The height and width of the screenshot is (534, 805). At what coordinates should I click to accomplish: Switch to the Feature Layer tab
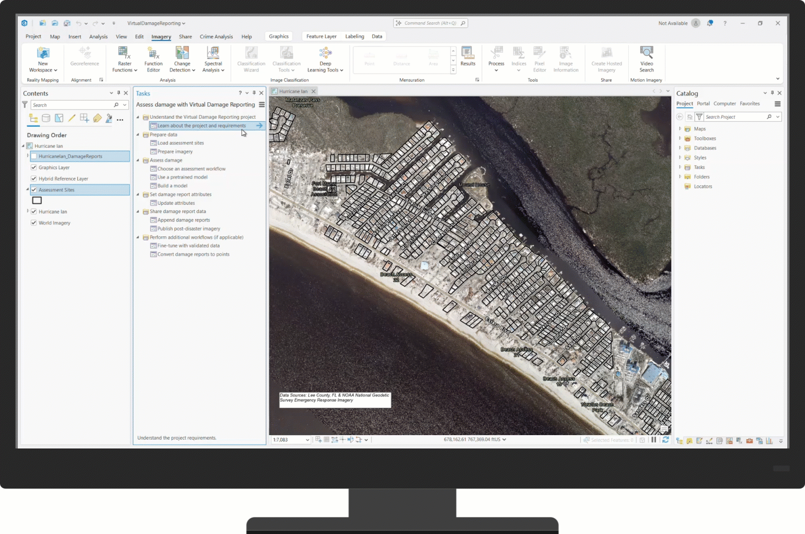pyautogui.click(x=321, y=37)
